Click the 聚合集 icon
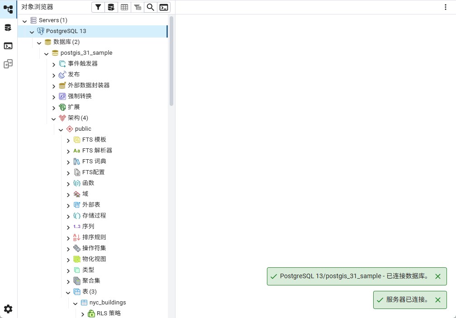 click(x=77, y=281)
